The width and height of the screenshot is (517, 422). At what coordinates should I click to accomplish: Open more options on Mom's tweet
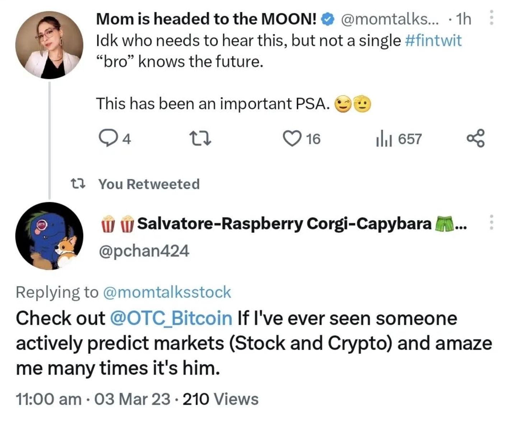click(x=492, y=18)
